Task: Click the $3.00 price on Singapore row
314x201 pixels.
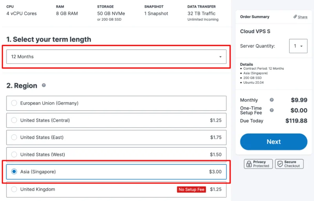Action: [x=215, y=172]
